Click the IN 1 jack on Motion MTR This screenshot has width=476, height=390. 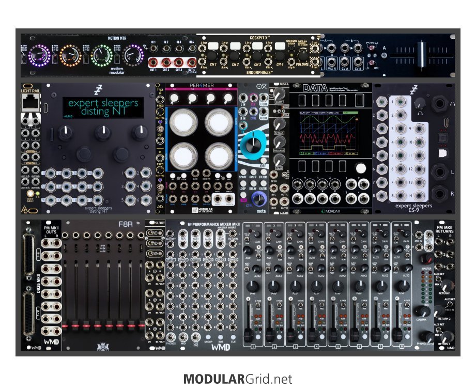153,49
